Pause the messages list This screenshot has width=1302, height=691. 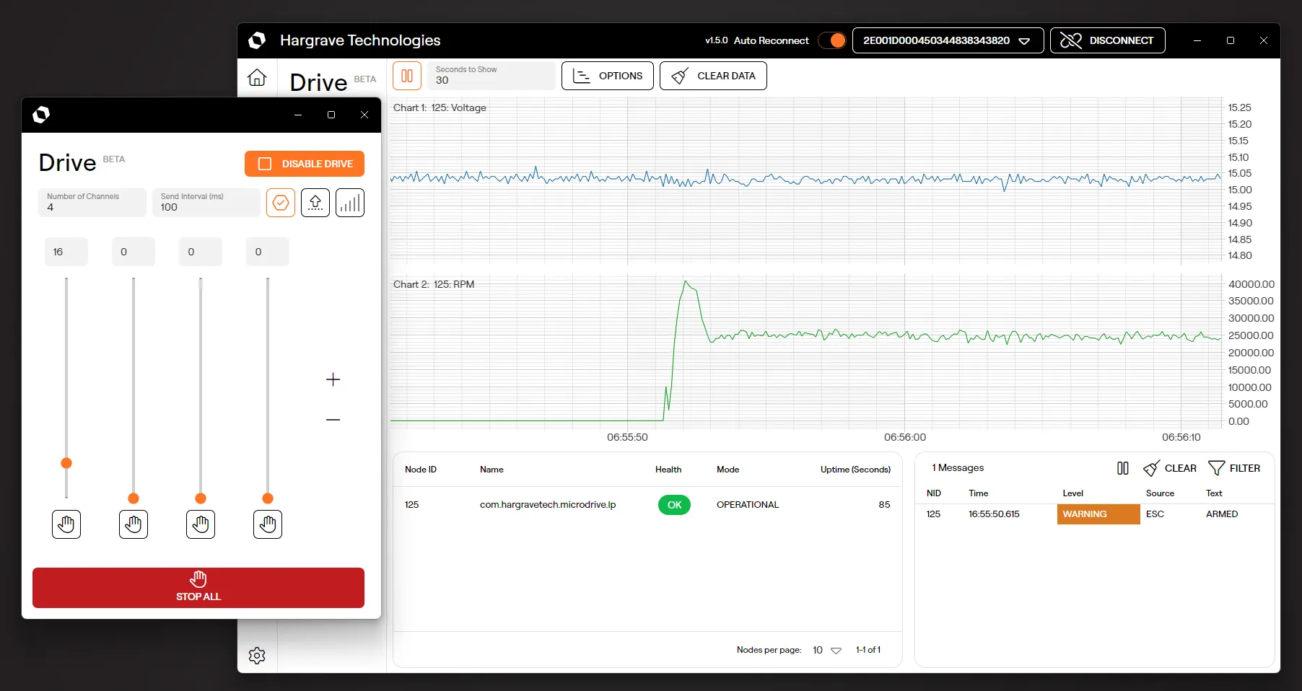point(1123,468)
